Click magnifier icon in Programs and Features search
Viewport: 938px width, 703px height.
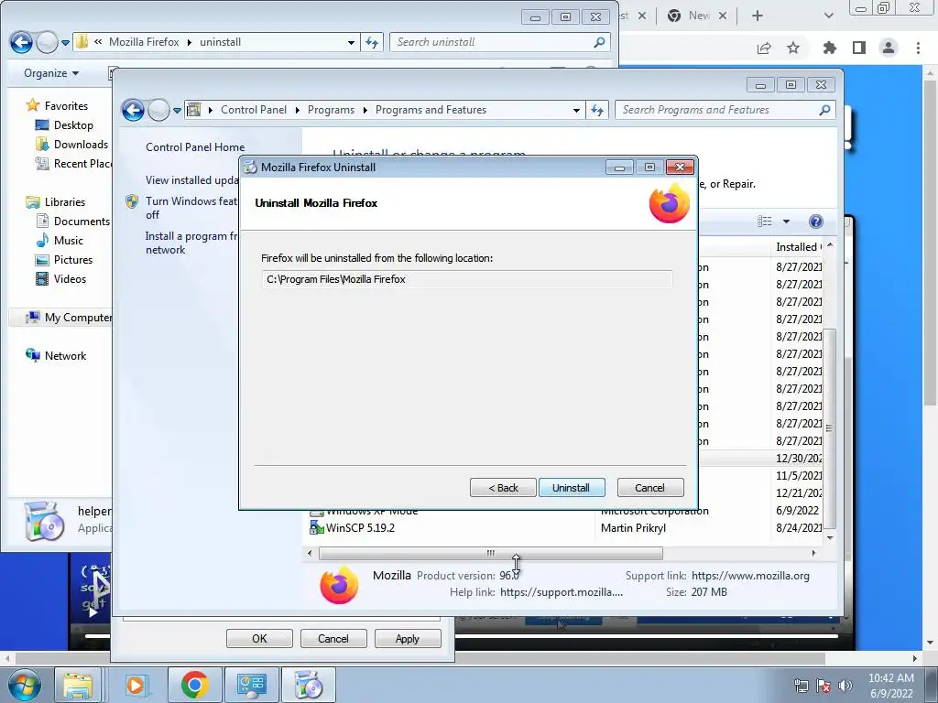824,110
